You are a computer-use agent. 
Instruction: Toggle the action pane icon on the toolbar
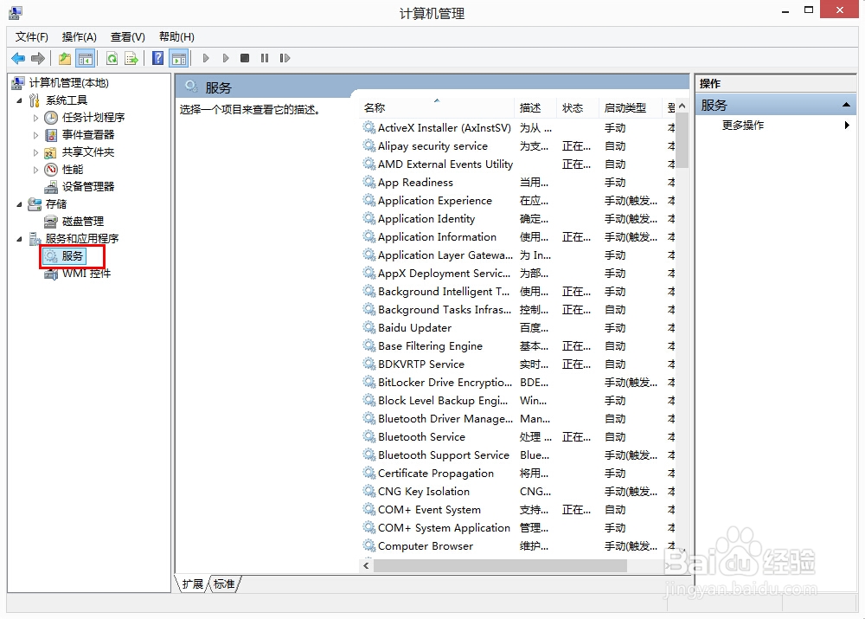(179, 58)
